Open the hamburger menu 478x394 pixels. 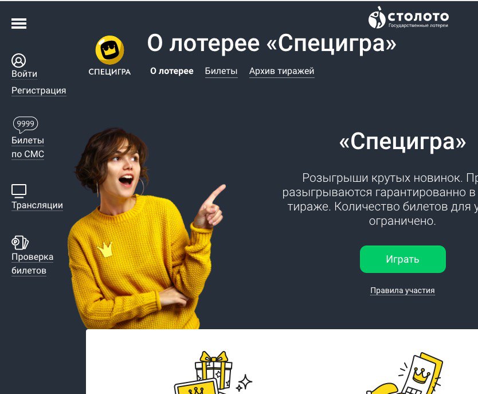pyautogui.click(x=19, y=24)
